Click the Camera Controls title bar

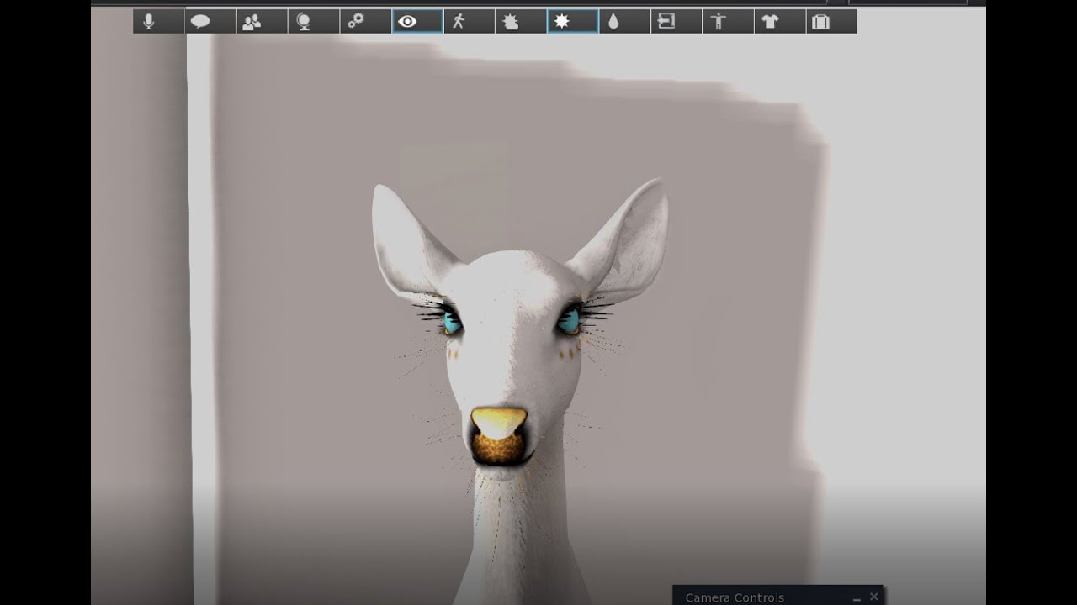click(778, 596)
